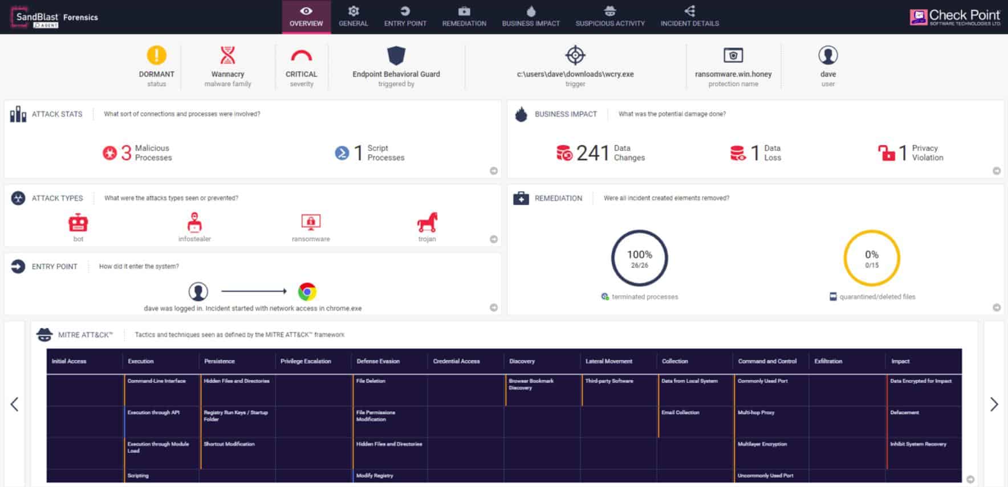Select the infostealer attack type icon

195,222
